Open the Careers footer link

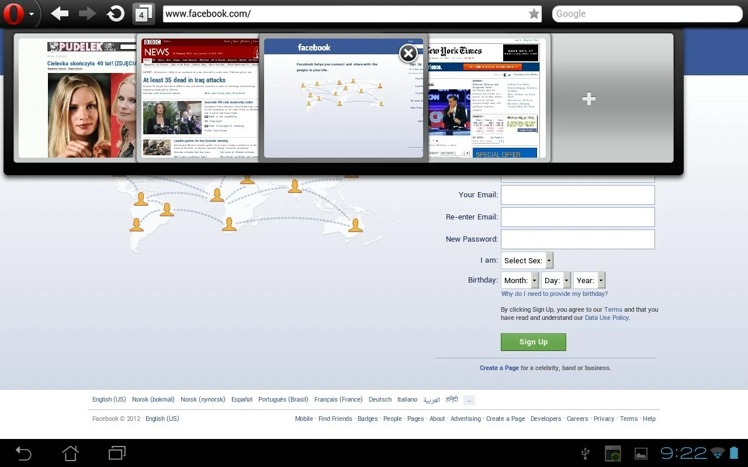(577, 419)
